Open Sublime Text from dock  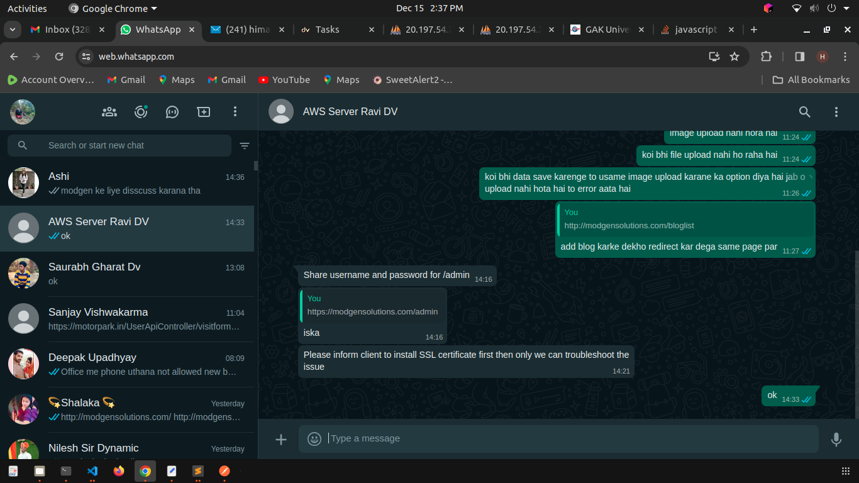click(197, 470)
